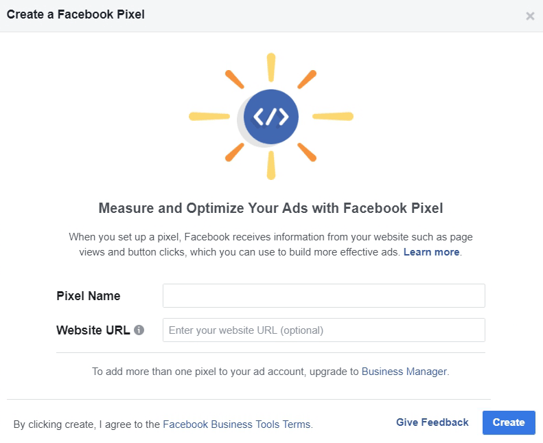Open the Facebook Business Tools Terms link

(x=237, y=424)
